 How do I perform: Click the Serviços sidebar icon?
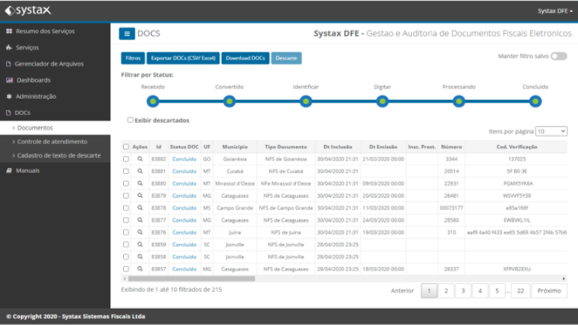point(9,47)
